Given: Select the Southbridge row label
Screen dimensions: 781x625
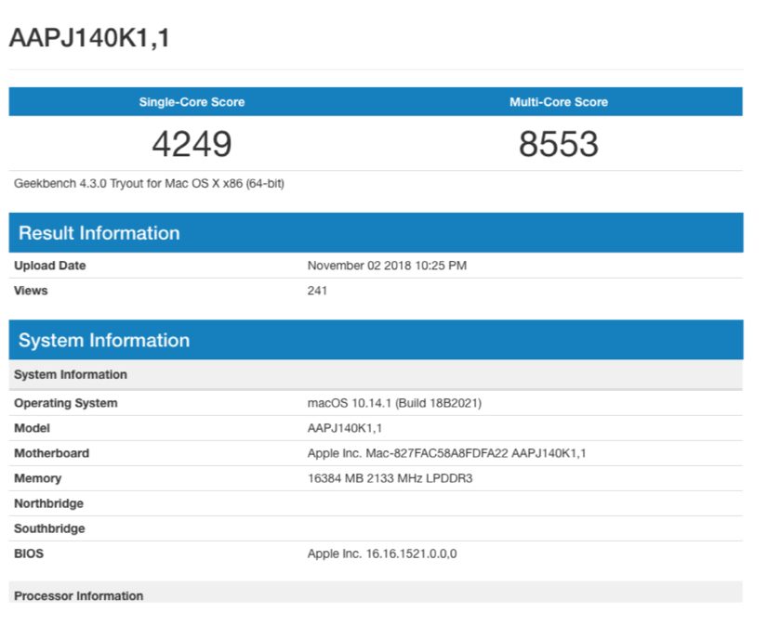Looking at the screenshot, I should 49,528.
